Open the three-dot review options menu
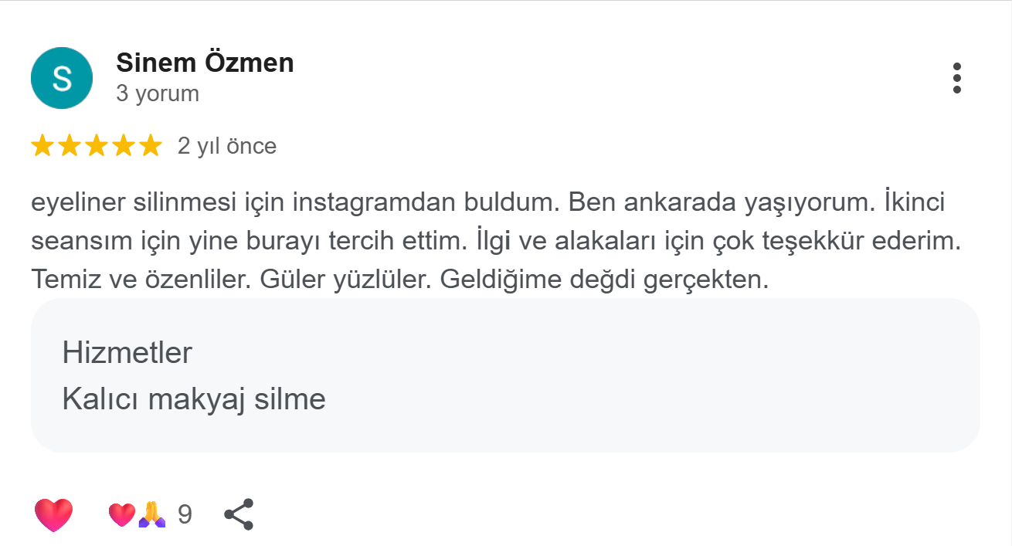This screenshot has width=1012, height=546. click(x=957, y=78)
